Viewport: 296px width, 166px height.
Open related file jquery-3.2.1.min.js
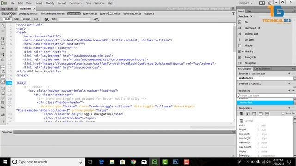[110, 13]
